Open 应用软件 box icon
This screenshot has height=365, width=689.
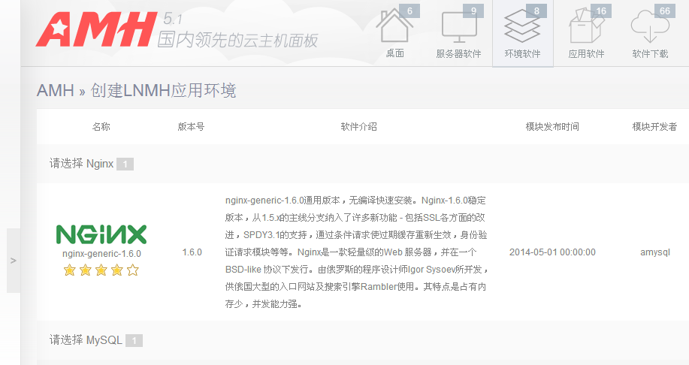(586, 28)
